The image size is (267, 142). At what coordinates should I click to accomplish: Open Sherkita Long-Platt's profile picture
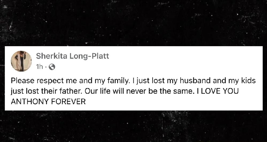[21, 61]
